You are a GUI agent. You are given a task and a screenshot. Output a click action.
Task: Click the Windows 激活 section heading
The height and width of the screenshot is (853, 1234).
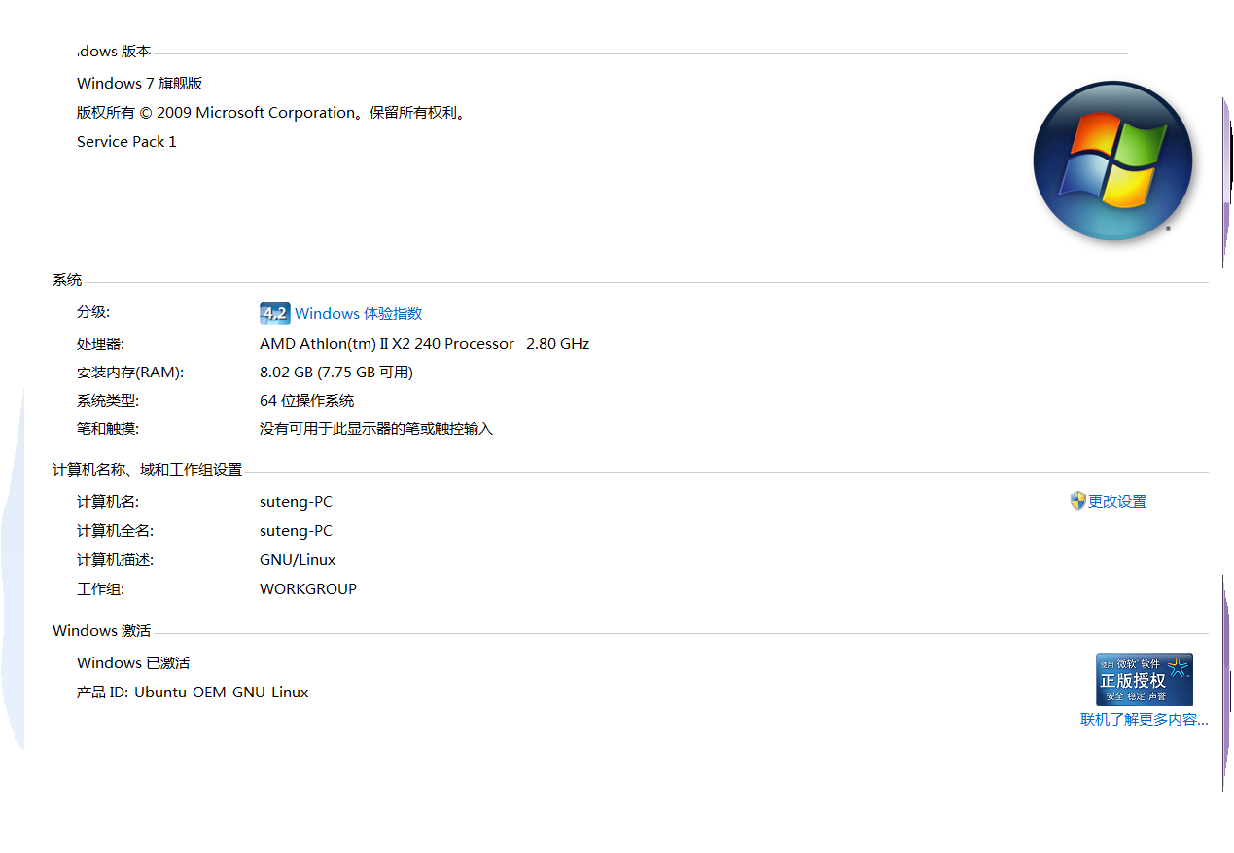102,631
